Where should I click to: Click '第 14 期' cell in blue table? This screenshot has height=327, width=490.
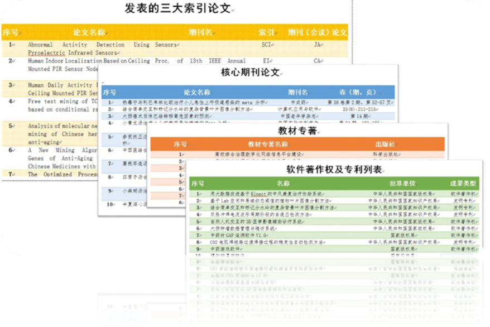pyautogui.click(x=360, y=116)
